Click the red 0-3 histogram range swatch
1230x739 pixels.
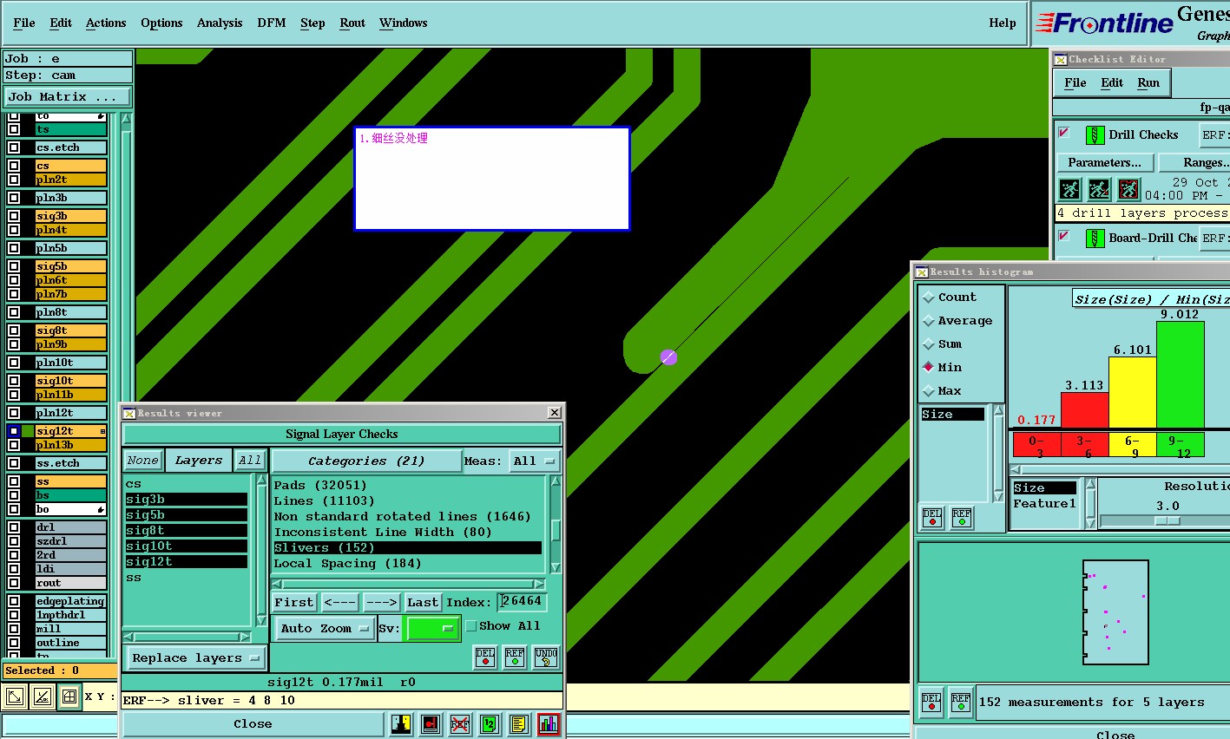click(1036, 444)
